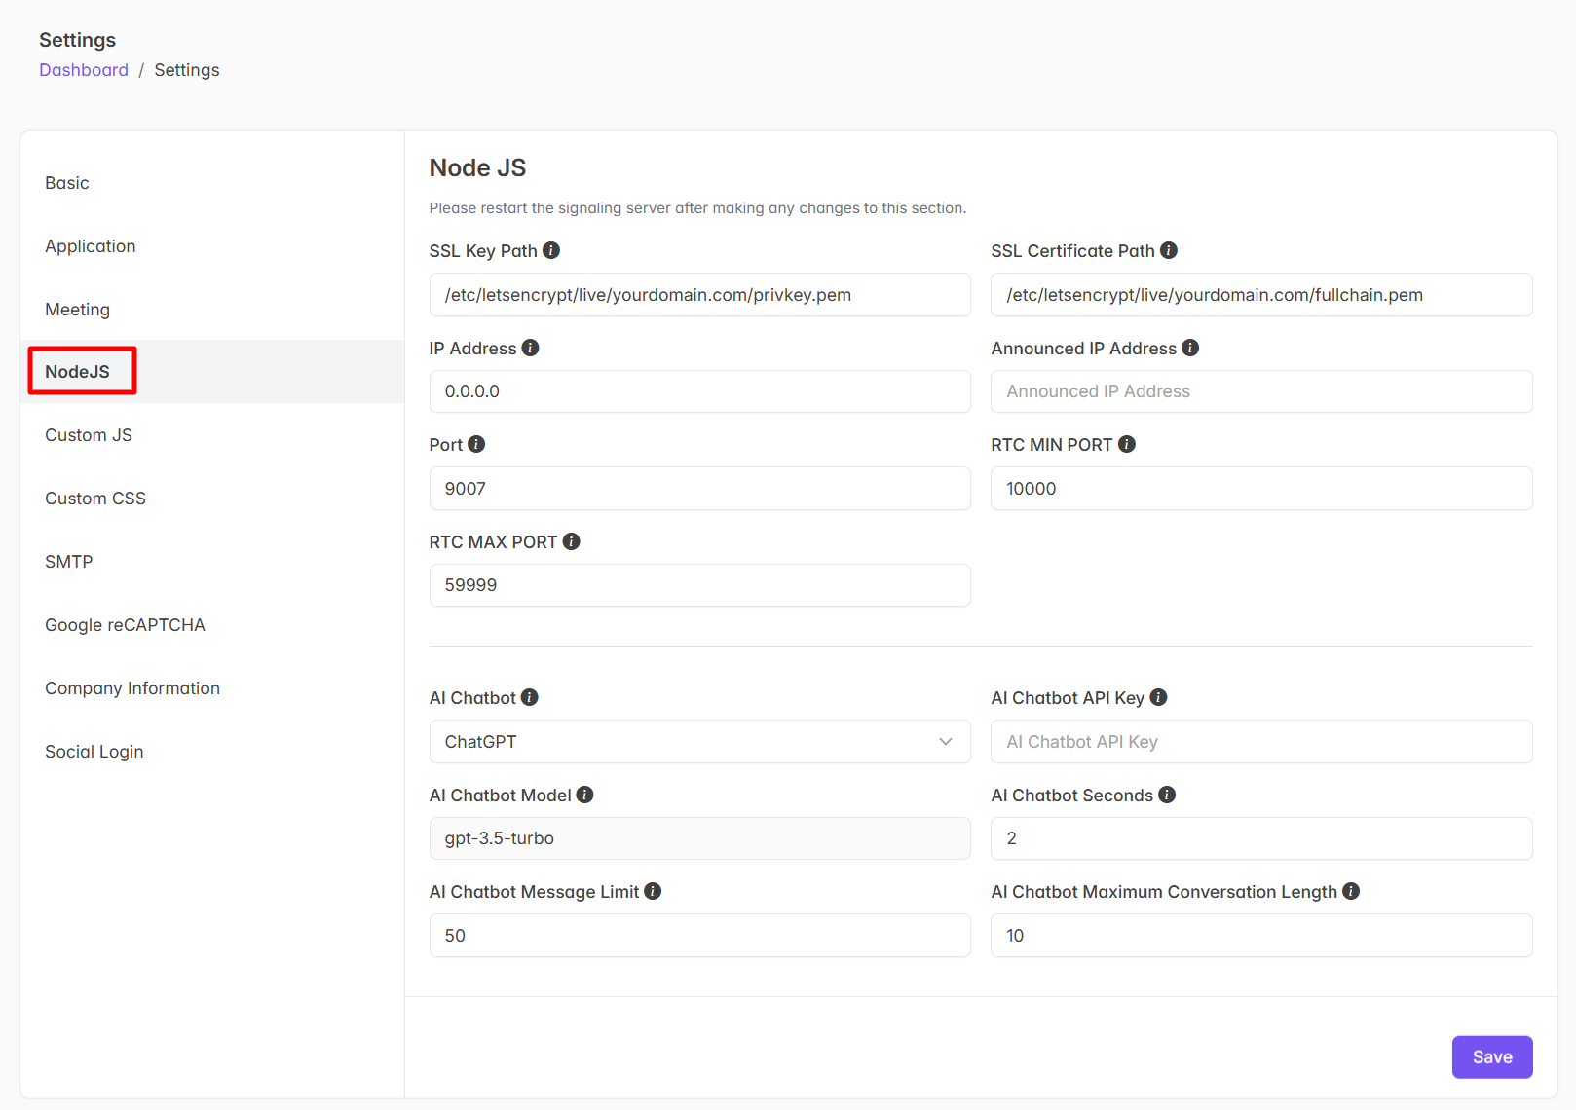
Task: Click the SSL Certificate Path info icon
Action: [1168, 250]
